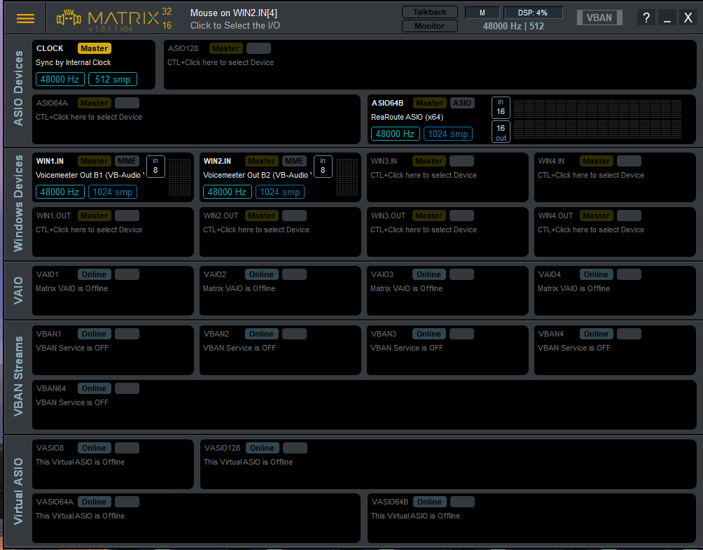Click 'Voicemeeter Out B1' device name
Image resolution: width=703 pixels, height=550 pixels.
(x=90, y=175)
